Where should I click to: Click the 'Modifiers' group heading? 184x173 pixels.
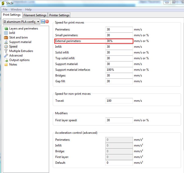point(61,113)
